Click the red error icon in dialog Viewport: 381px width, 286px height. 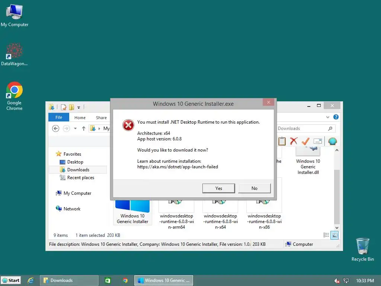[128, 125]
